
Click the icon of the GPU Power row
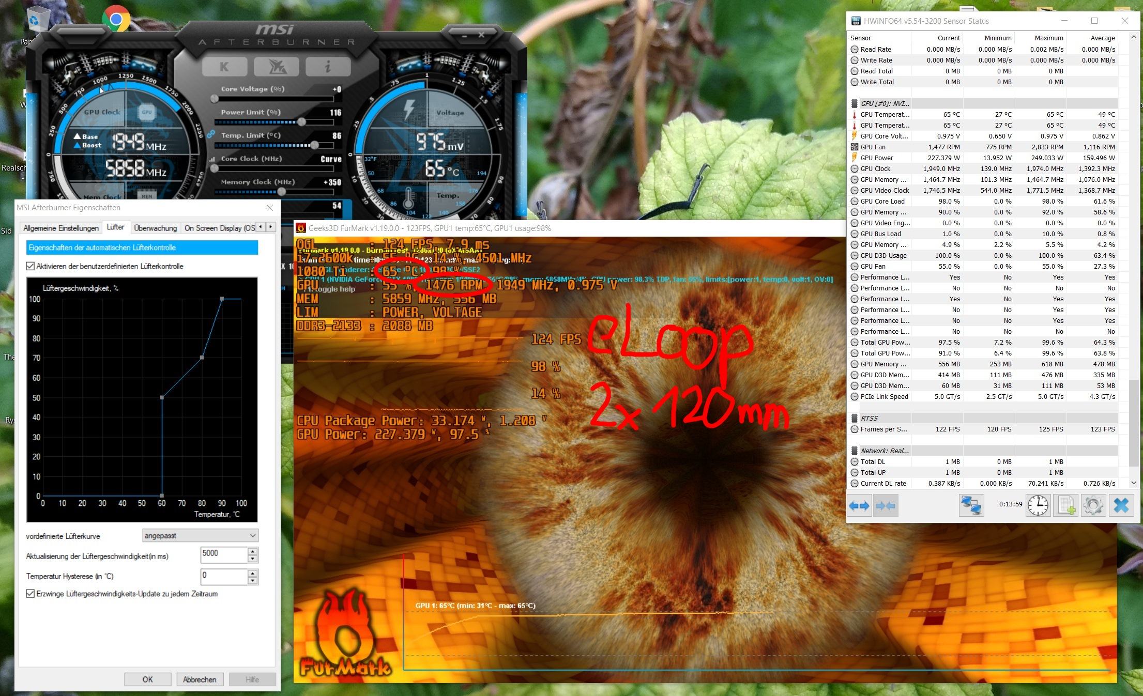[x=854, y=158]
